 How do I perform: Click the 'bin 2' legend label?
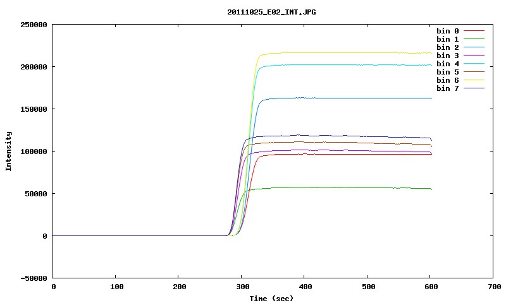coord(448,47)
